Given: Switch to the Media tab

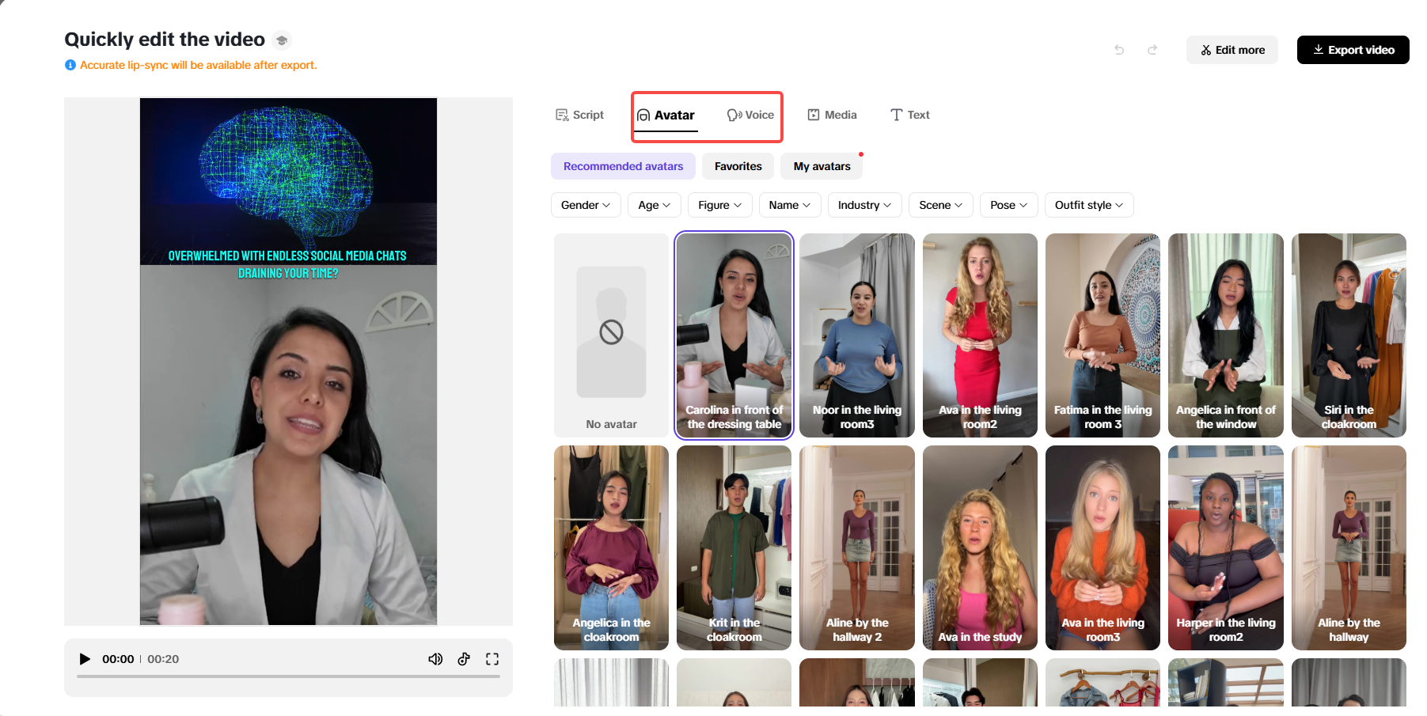Looking at the screenshot, I should 832,115.
